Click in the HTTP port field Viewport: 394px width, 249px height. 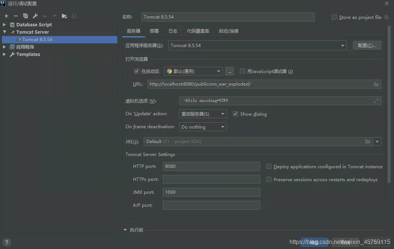[x=211, y=166]
